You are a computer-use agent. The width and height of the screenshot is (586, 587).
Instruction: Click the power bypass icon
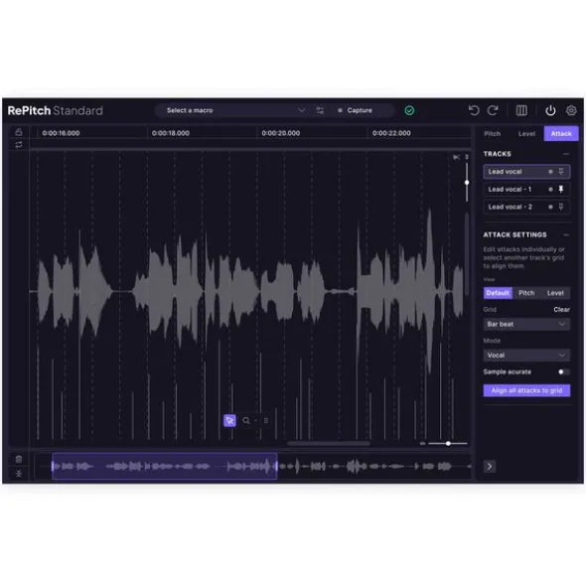(550, 110)
